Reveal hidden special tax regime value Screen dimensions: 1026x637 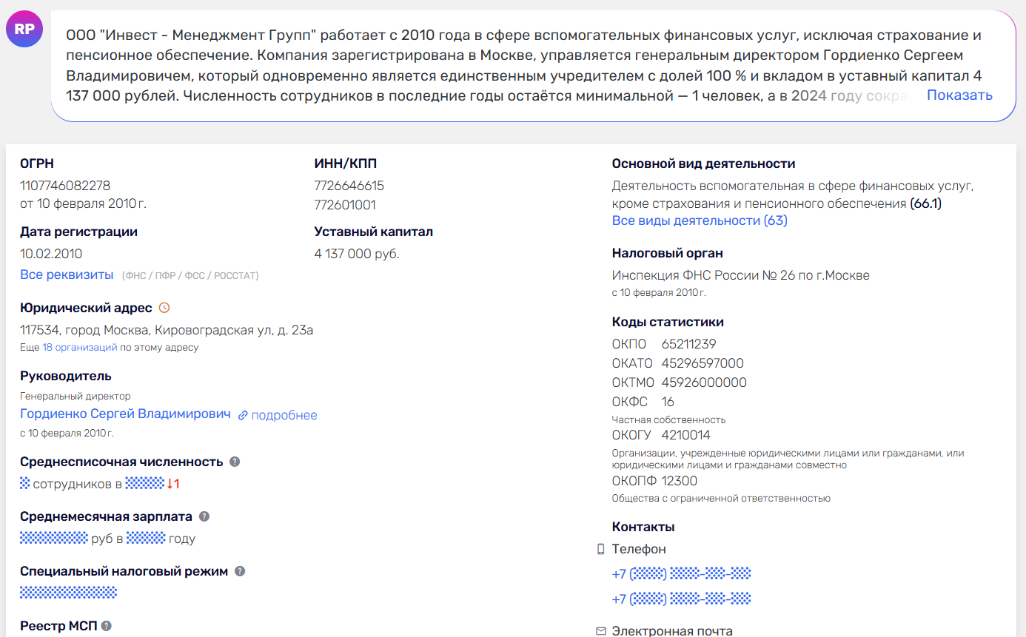[68, 593]
